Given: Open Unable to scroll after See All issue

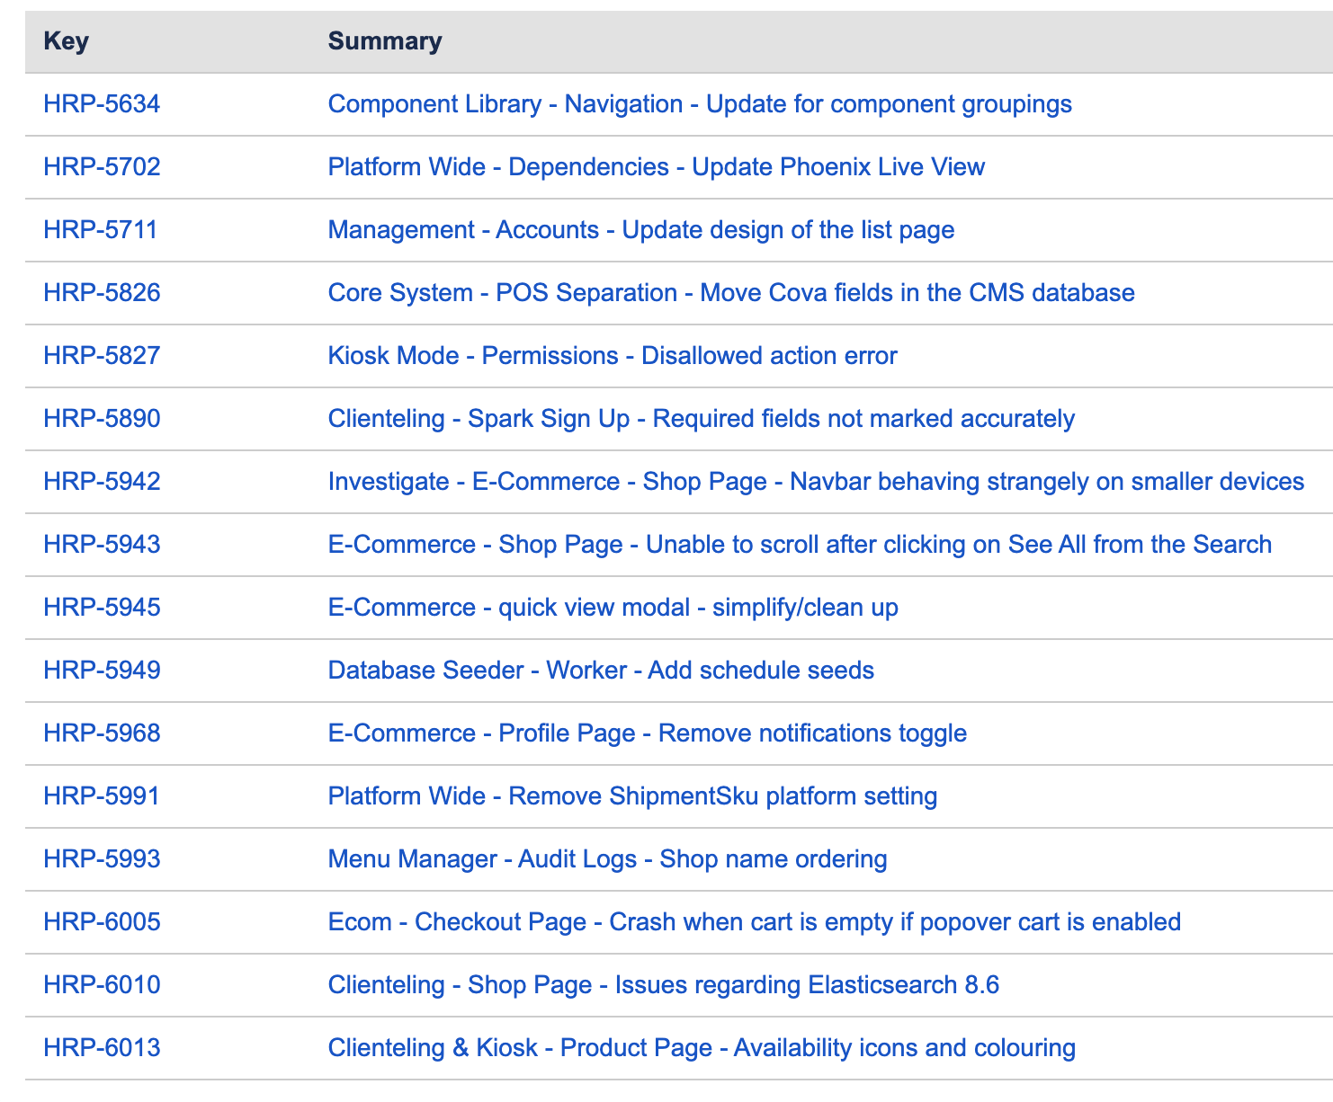Looking at the screenshot, I should [799, 545].
